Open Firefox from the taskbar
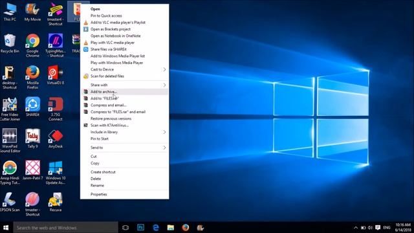The height and width of the screenshot is (233, 414). click(x=186, y=227)
